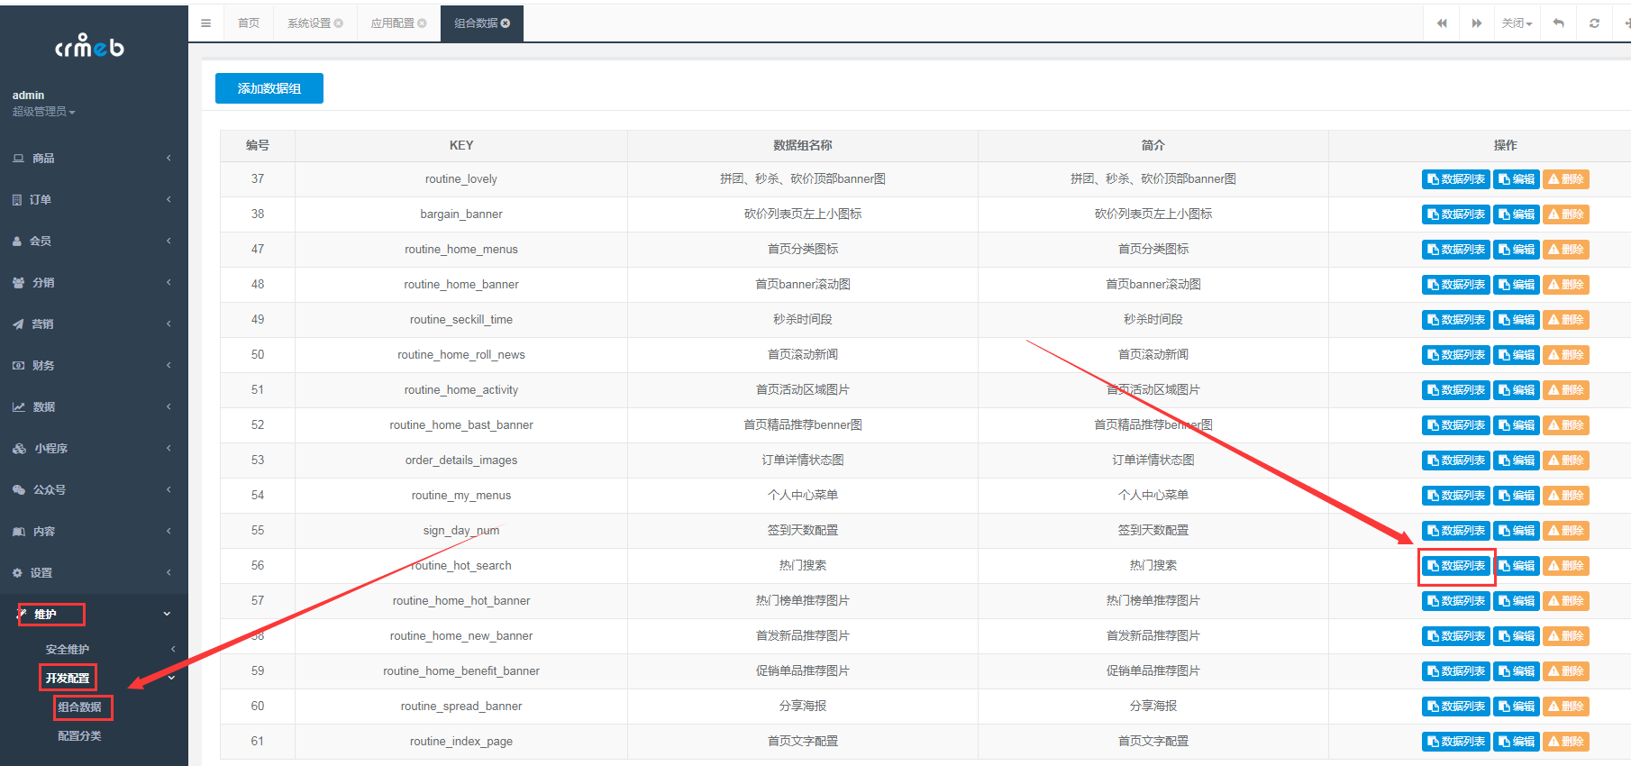Click the routine_home_roll_news key cell
The image size is (1631, 766).
461,355
